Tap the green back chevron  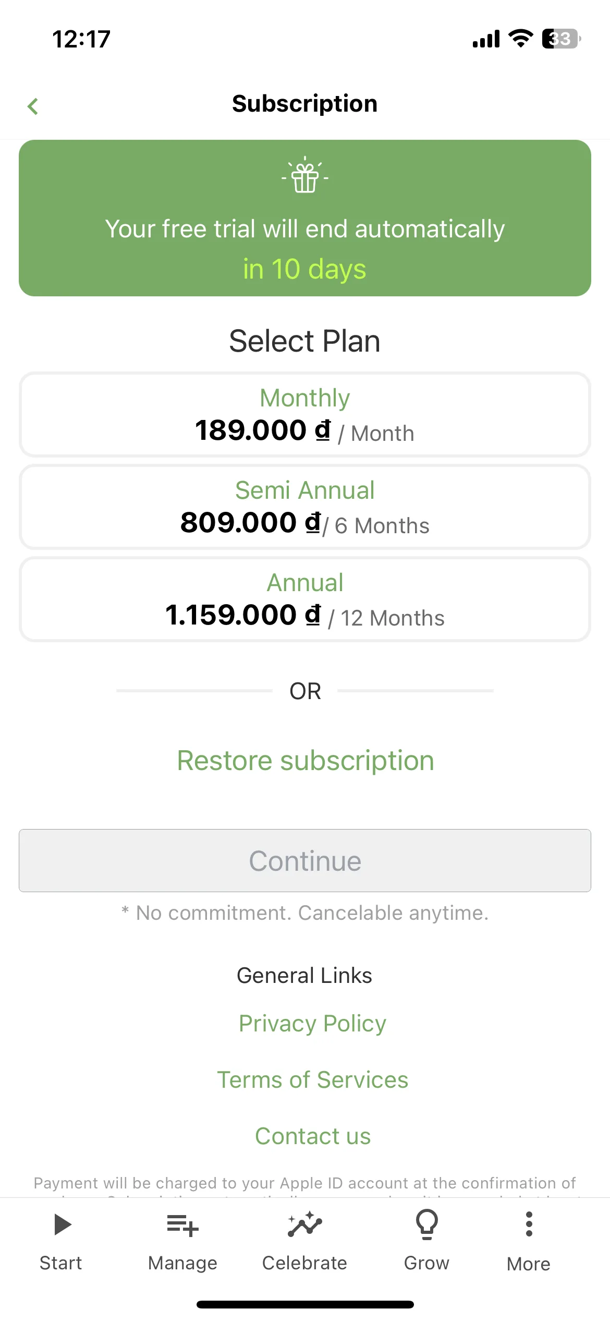click(x=33, y=106)
